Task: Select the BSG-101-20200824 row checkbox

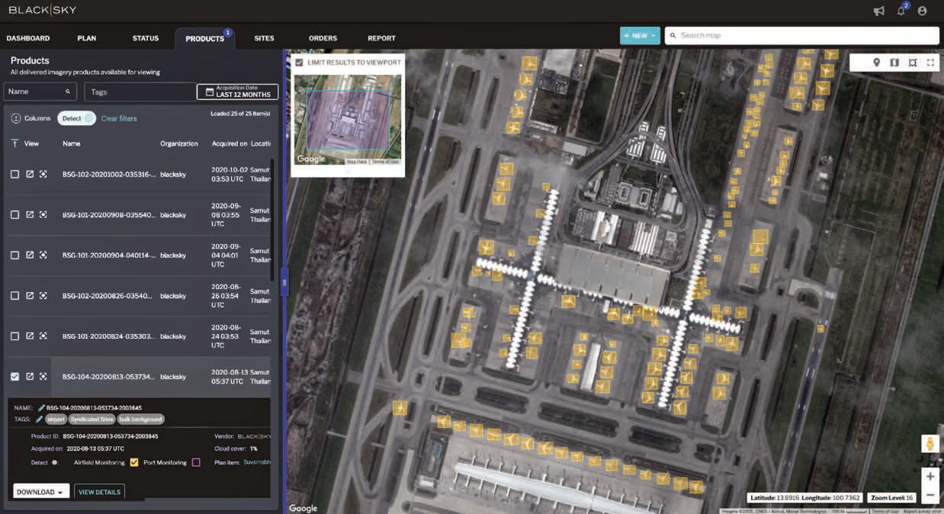Action: pos(14,336)
